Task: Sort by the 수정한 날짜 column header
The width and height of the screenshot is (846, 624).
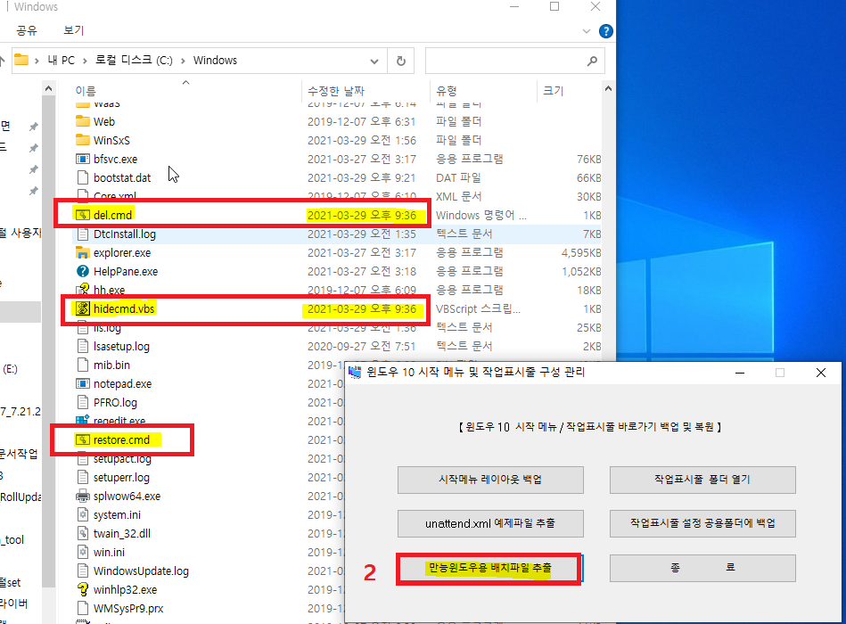Action: (366, 91)
